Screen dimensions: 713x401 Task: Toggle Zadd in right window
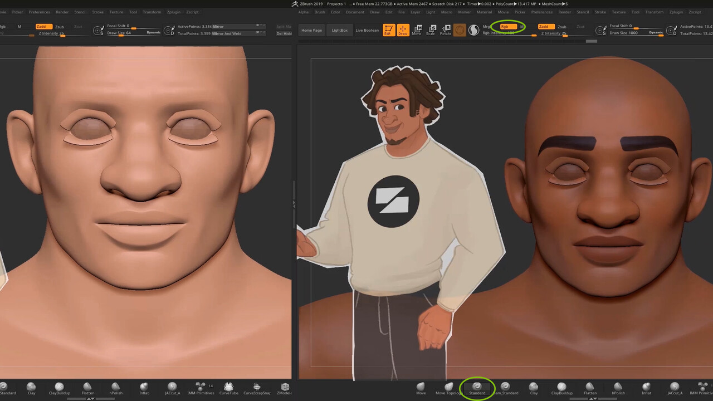[546, 26]
